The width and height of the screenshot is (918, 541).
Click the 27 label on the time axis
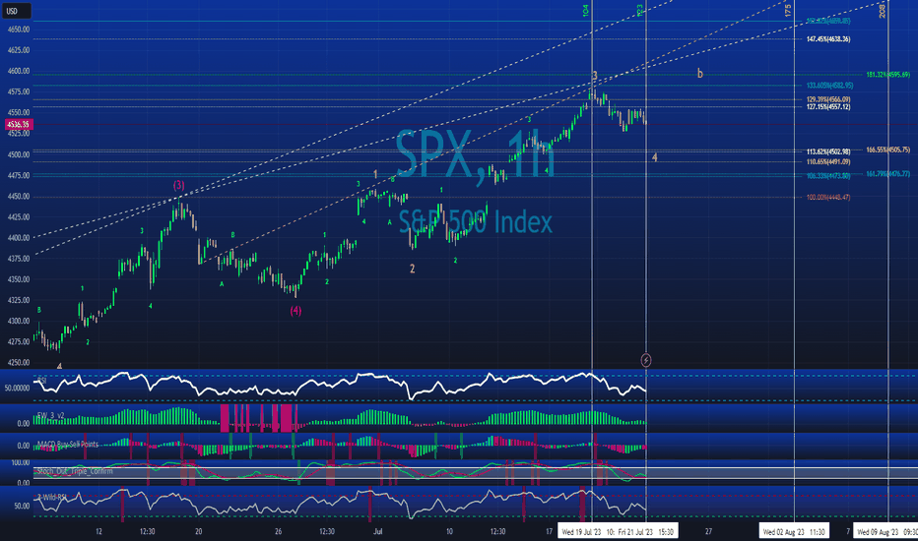point(708,531)
